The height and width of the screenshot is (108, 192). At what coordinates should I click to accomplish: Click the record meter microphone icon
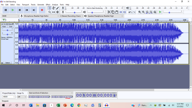coord(63,8)
